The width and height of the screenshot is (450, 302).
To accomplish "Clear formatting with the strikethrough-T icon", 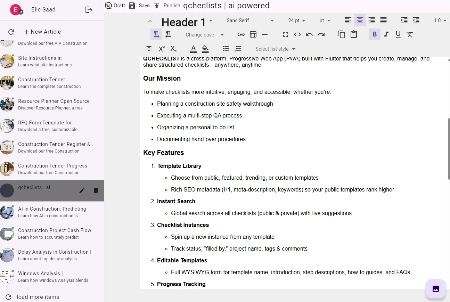I will pyautogui.click(x=410, y=34).
